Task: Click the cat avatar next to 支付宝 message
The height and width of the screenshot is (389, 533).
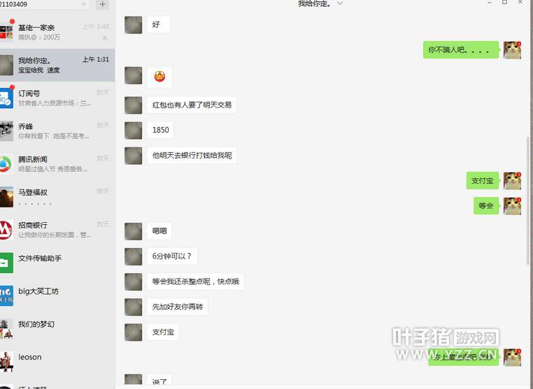Action: (512, 181)
